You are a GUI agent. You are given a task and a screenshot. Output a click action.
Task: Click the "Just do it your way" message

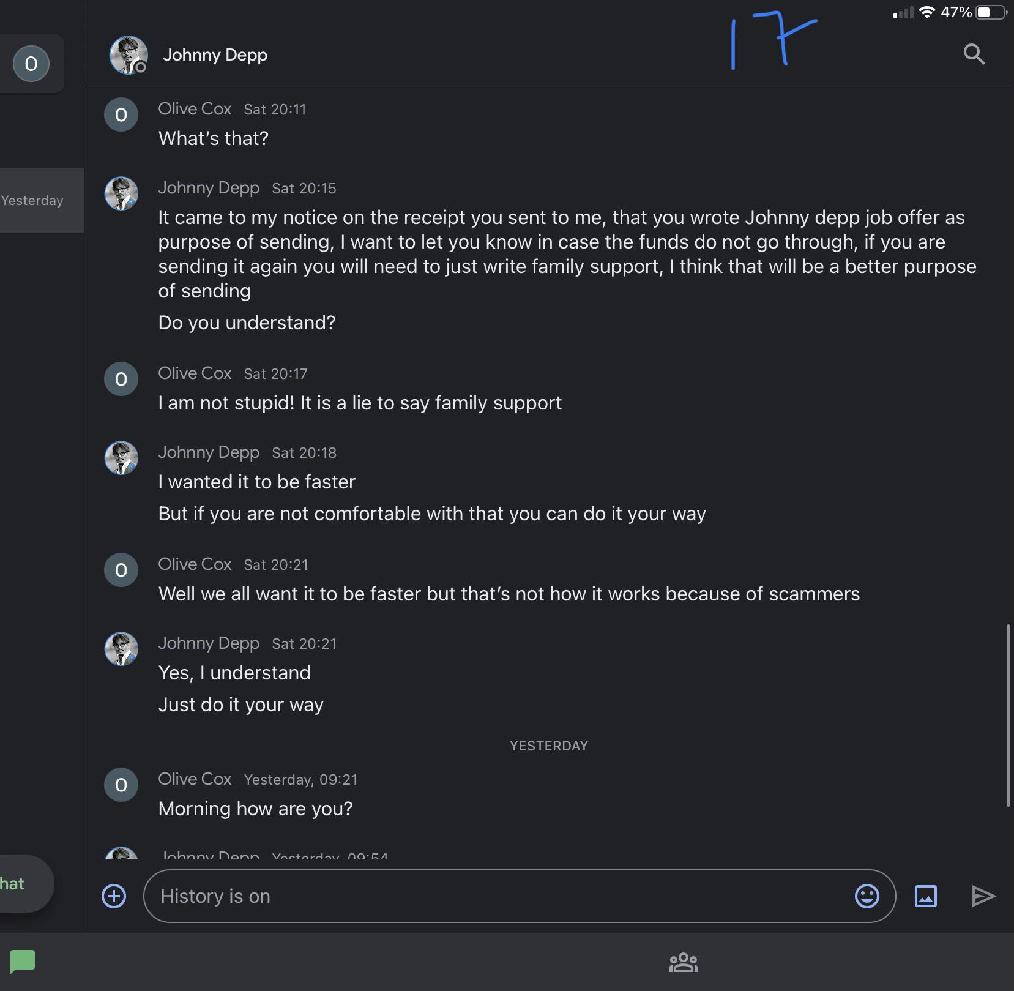pyautogui.click(x=240, y=705)
